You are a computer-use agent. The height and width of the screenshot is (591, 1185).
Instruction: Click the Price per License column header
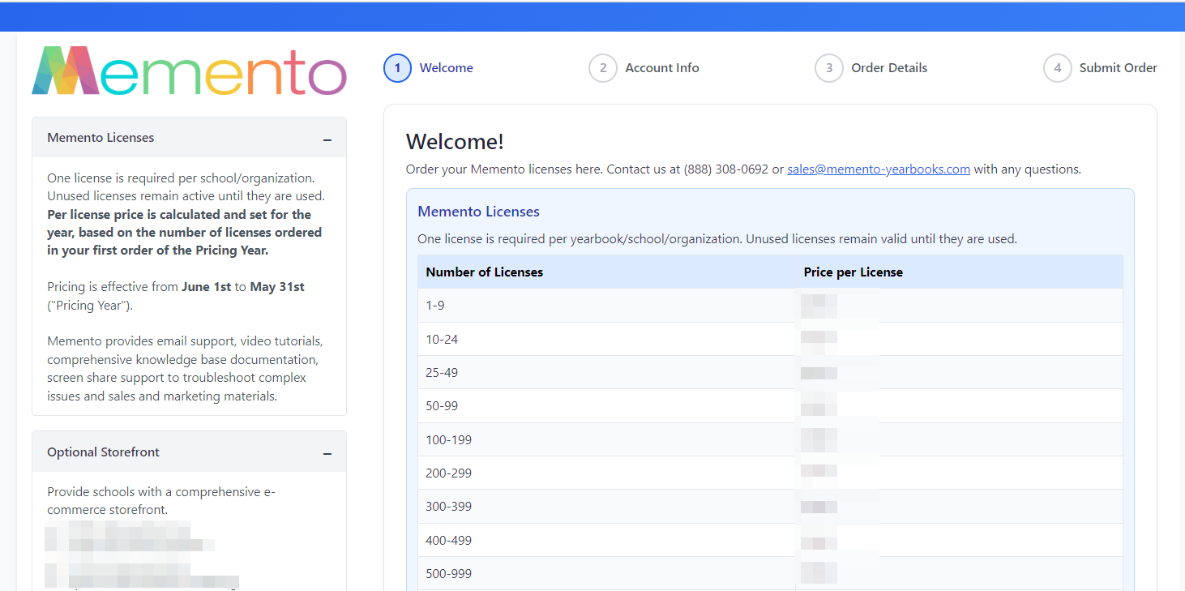pyautogui.click(x=853, y=272)
